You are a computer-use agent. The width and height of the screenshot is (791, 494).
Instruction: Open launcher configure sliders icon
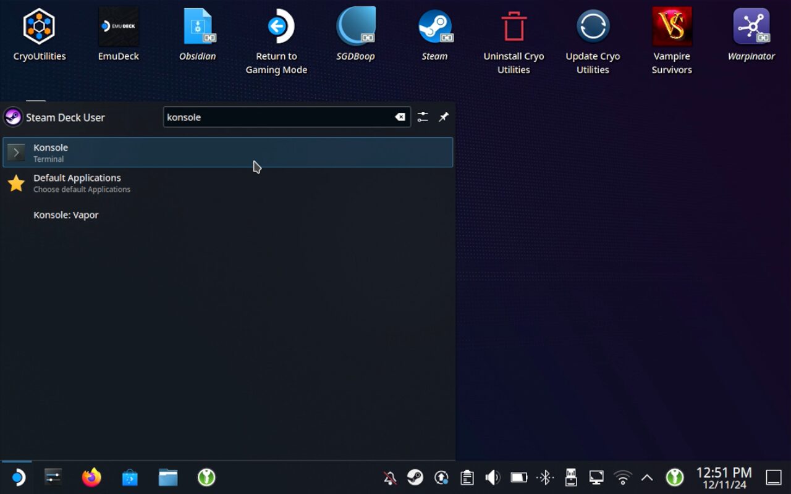423,117
